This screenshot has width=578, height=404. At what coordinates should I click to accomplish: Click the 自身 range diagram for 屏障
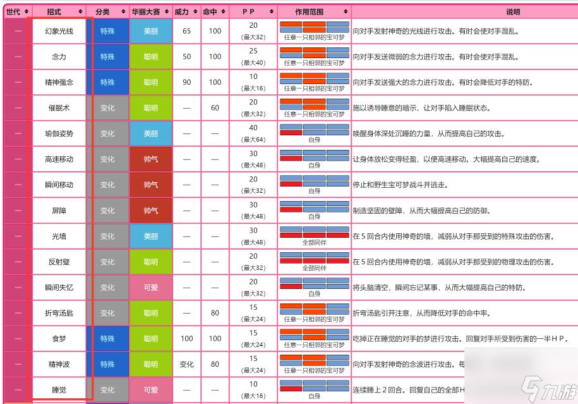click(315, 207)
